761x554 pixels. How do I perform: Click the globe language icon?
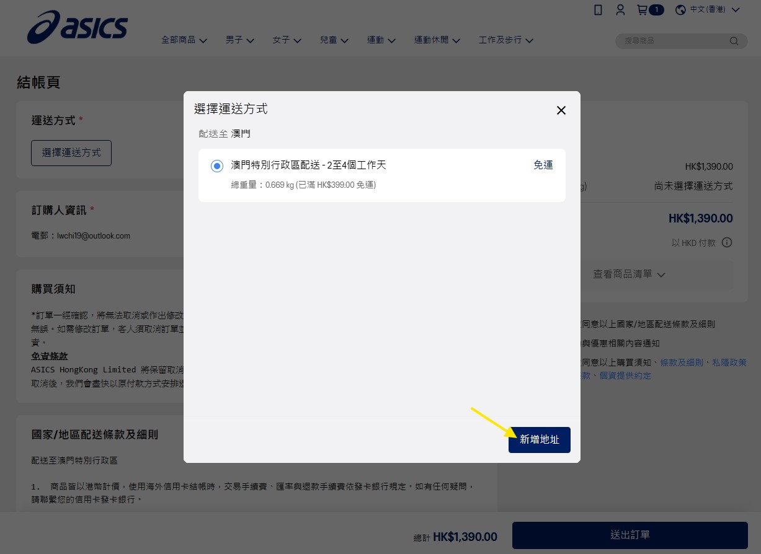coord(681,10)
